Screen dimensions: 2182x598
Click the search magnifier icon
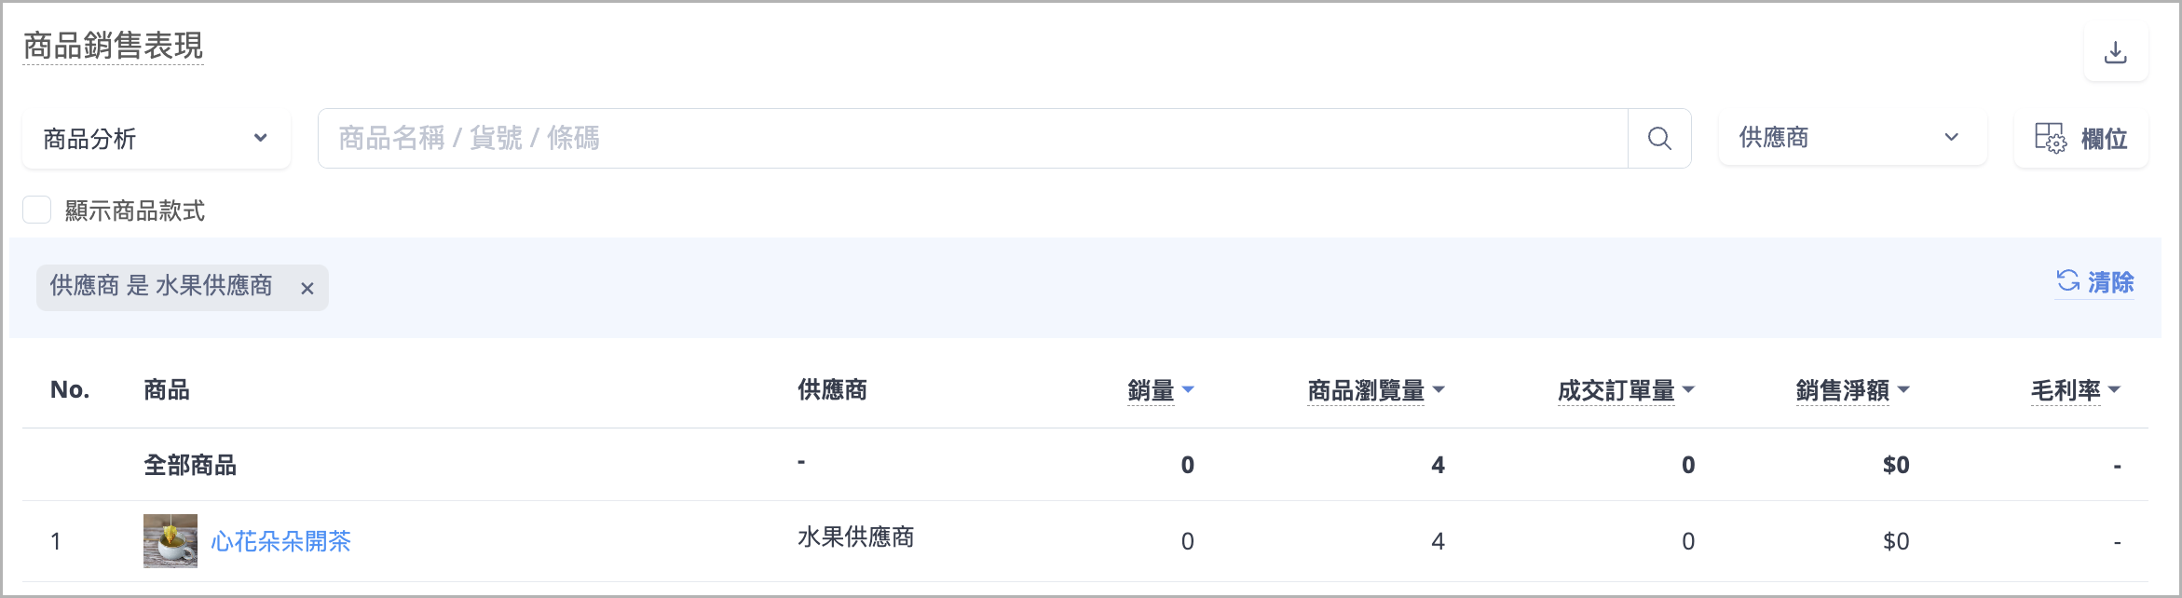1659,139
